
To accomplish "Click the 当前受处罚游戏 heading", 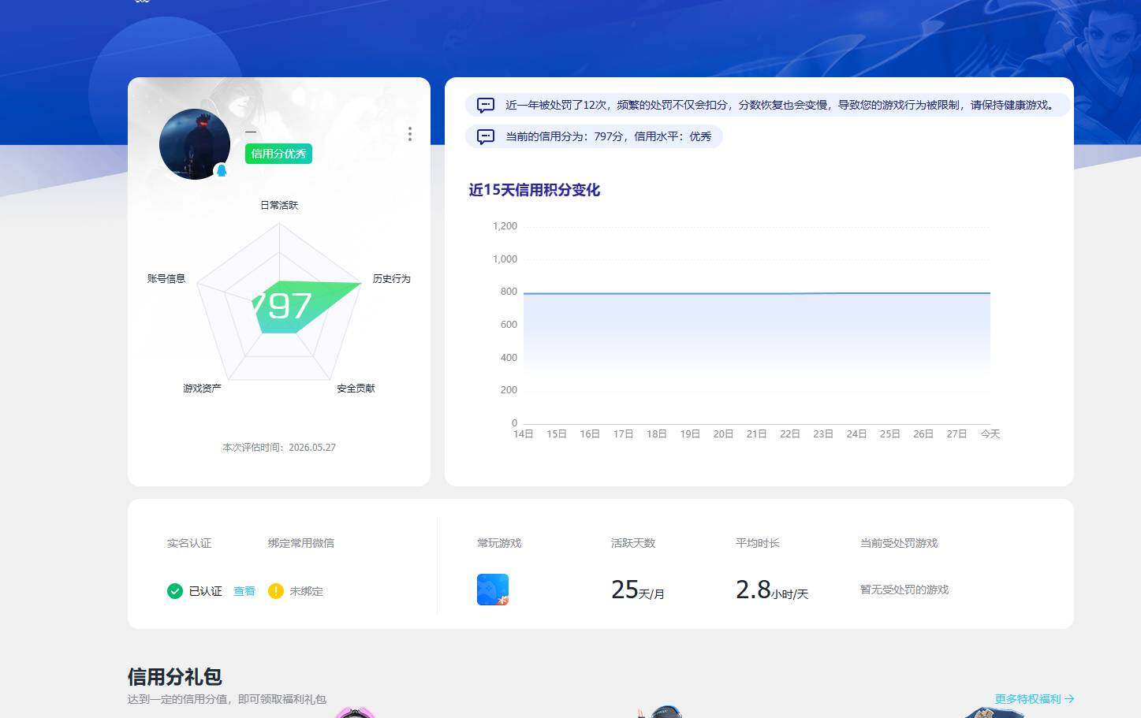I will 899,543.
